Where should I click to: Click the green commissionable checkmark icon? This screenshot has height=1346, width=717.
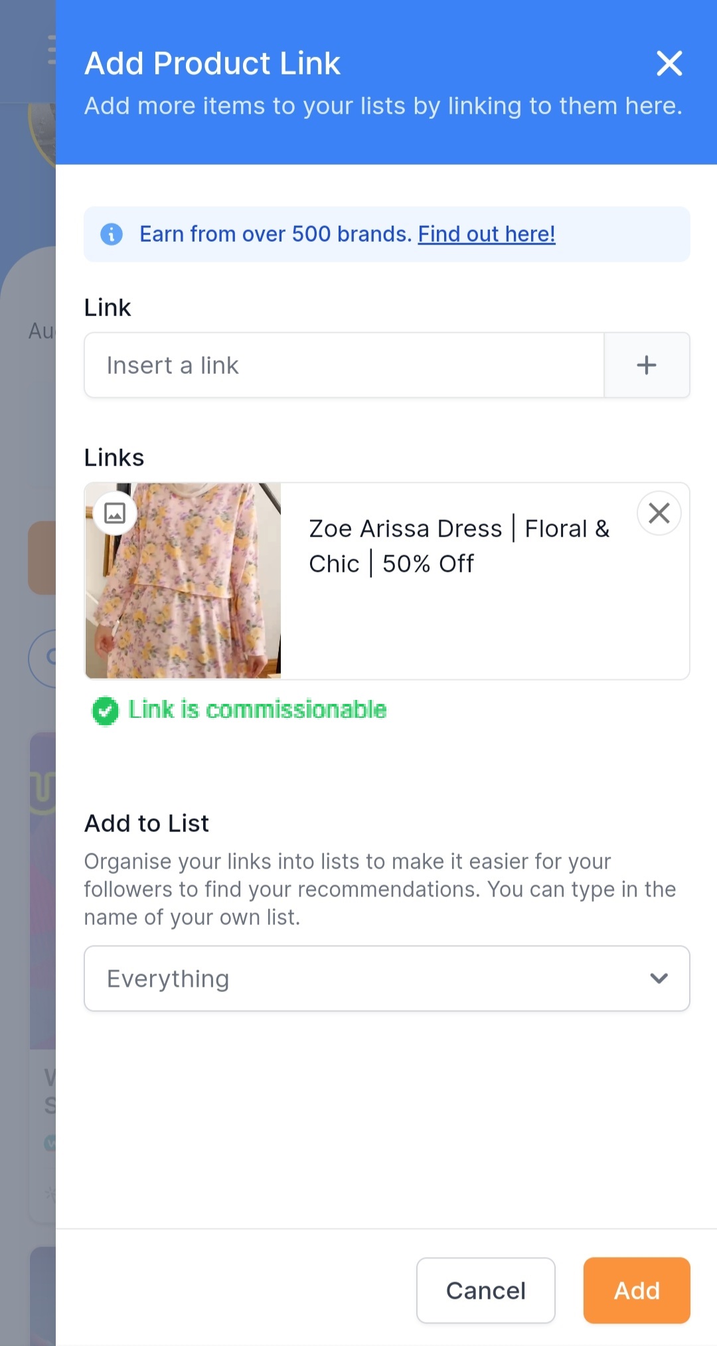(x=105, y=711)
